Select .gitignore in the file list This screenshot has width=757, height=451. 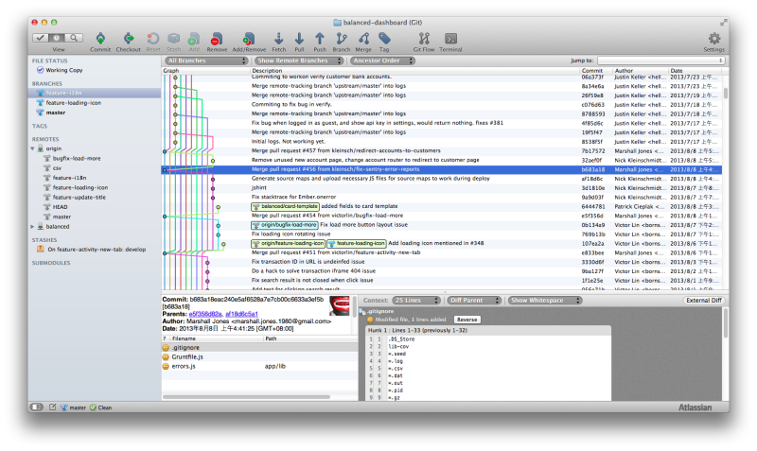259,347
